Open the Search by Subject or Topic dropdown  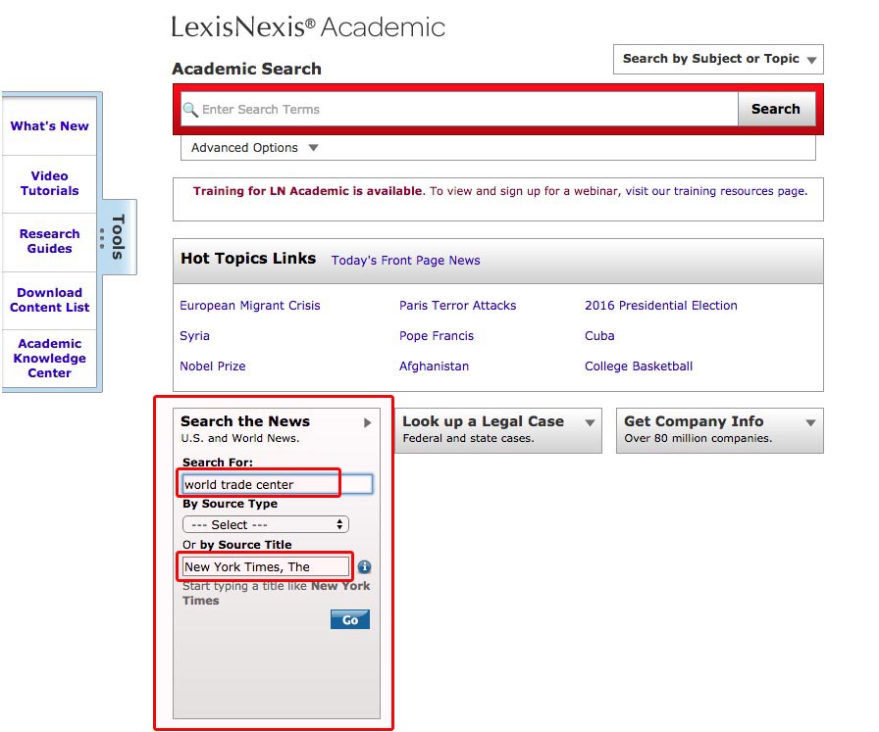(718, 60)
